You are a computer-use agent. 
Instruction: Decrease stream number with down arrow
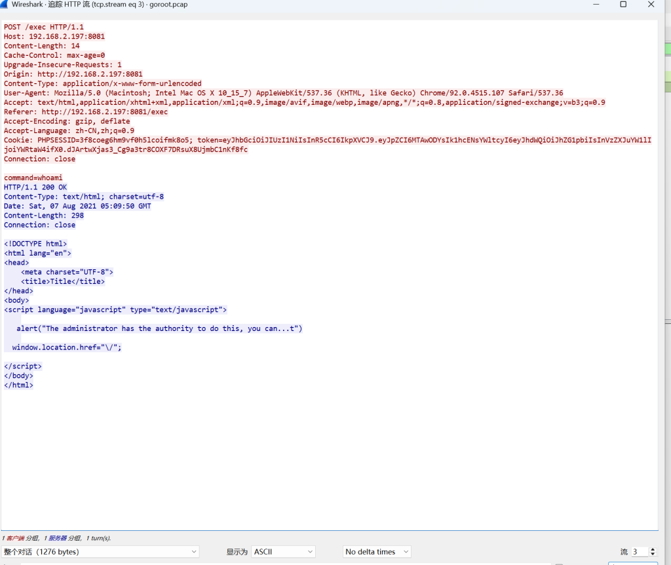653,555
